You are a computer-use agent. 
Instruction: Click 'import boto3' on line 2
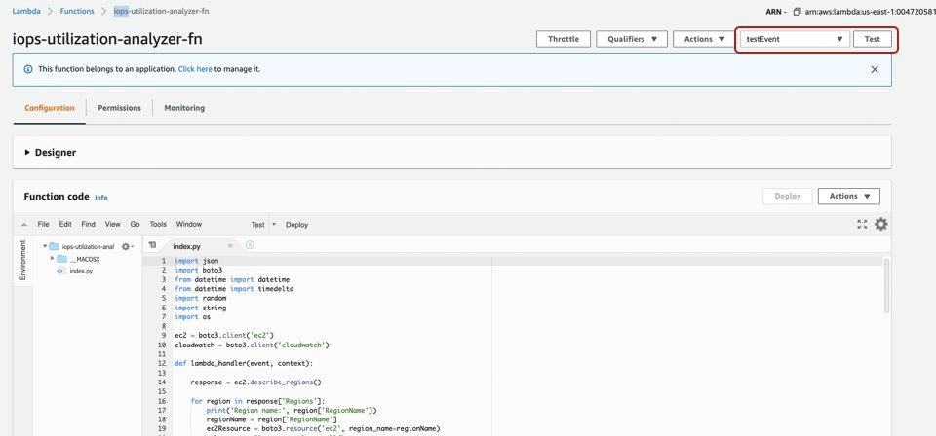coord(198,271)
